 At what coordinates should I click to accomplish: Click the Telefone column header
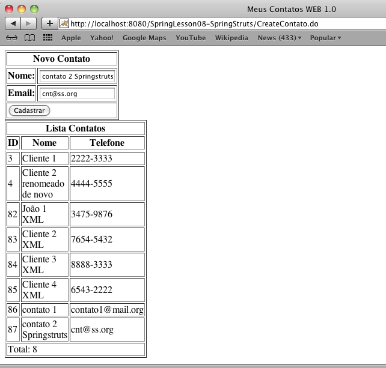(107, 143)
